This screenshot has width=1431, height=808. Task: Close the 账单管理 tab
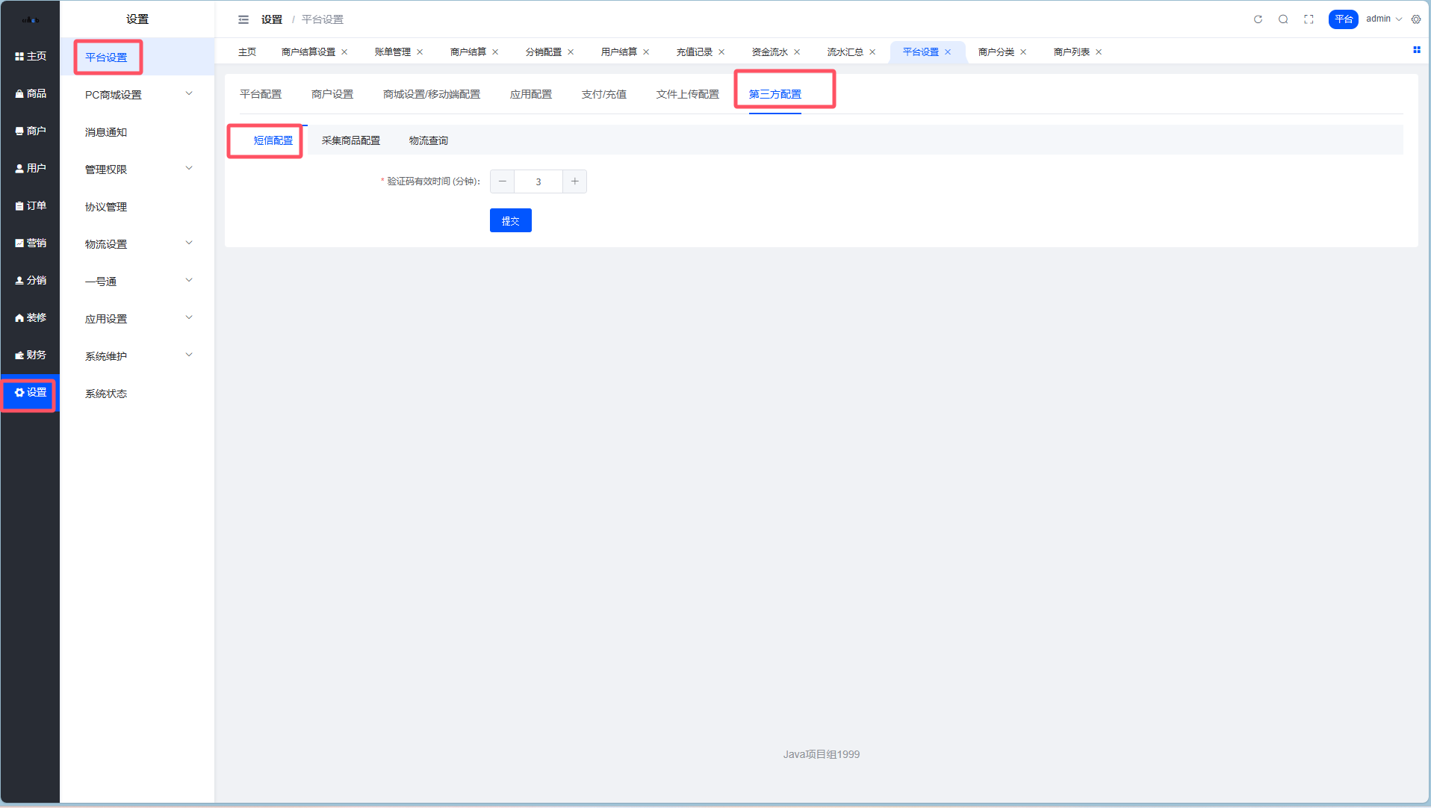point(420,52)
